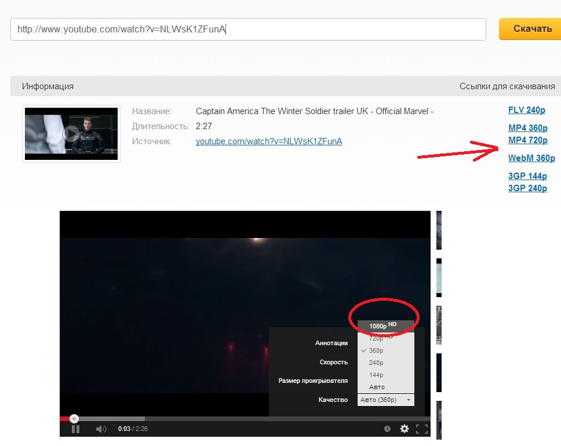
Task: Set quality to Авто
Action: (376, 387)
